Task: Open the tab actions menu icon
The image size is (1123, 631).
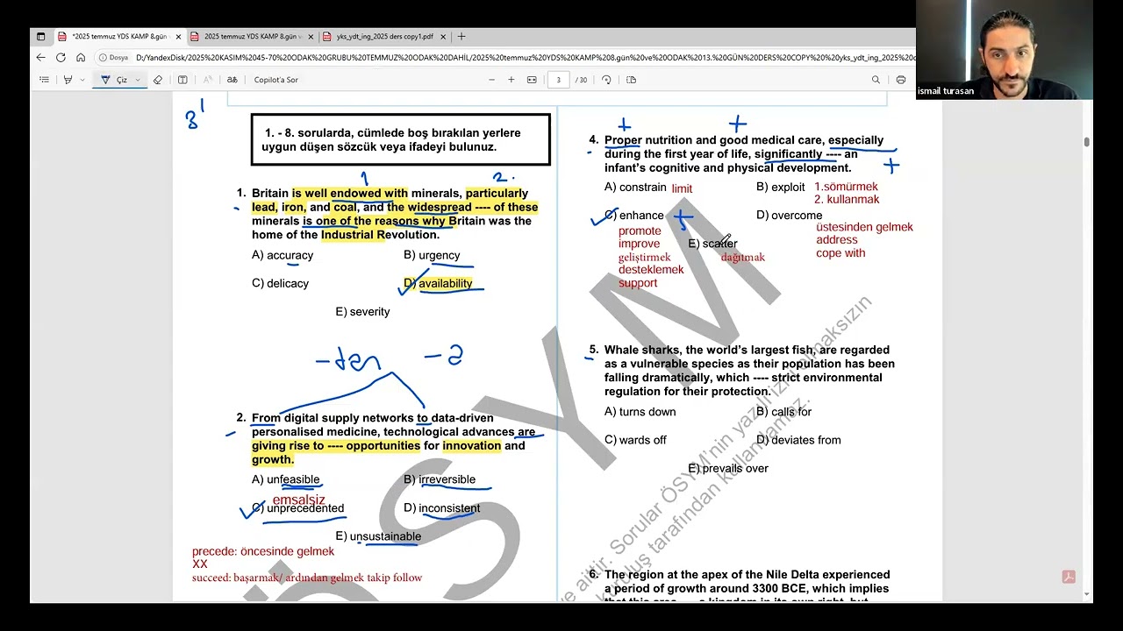Action: (x=40, y=37)
